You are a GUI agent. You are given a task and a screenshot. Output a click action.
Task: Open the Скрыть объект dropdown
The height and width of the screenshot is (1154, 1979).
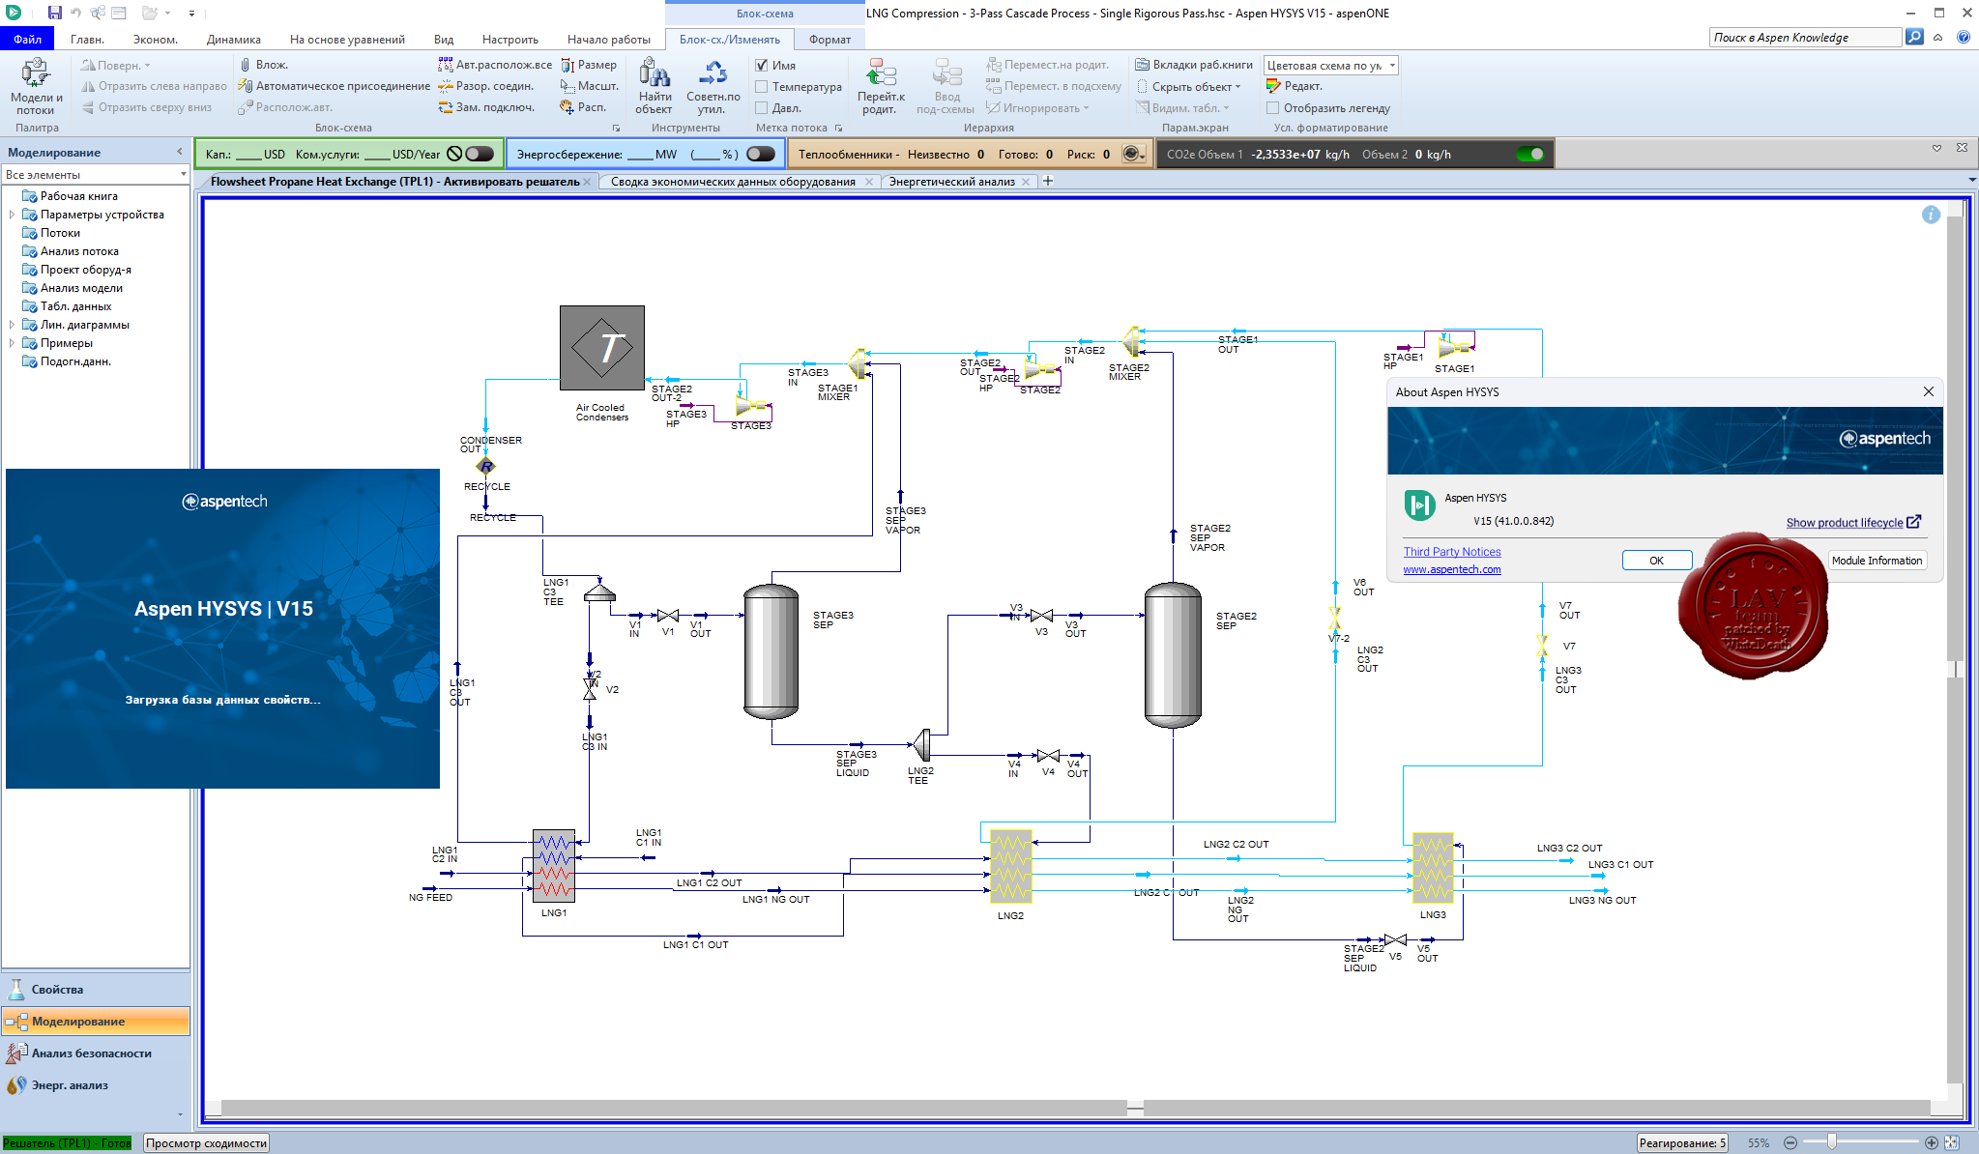point(1190,86)
